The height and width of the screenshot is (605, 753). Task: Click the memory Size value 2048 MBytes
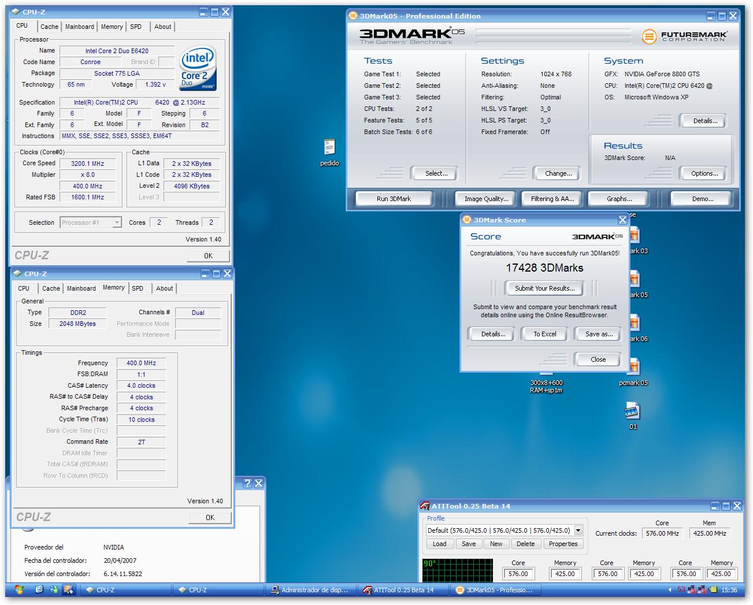pos(77,324)
